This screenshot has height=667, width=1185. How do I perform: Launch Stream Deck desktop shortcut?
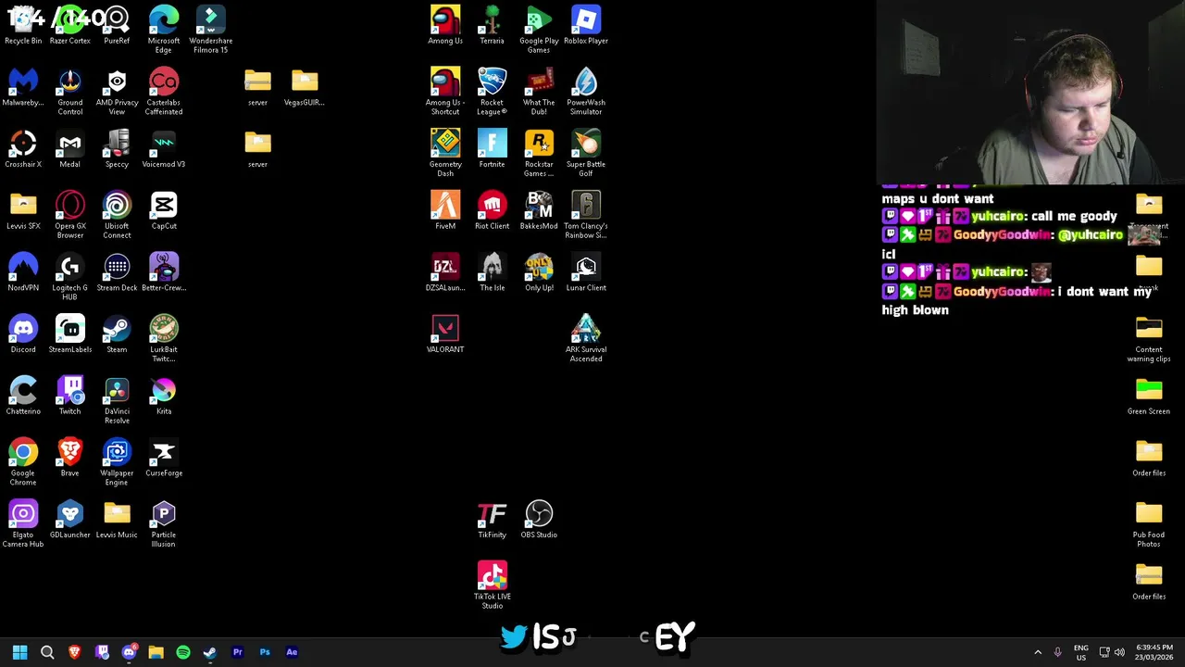pyautogui.click(x=117, y=273)
